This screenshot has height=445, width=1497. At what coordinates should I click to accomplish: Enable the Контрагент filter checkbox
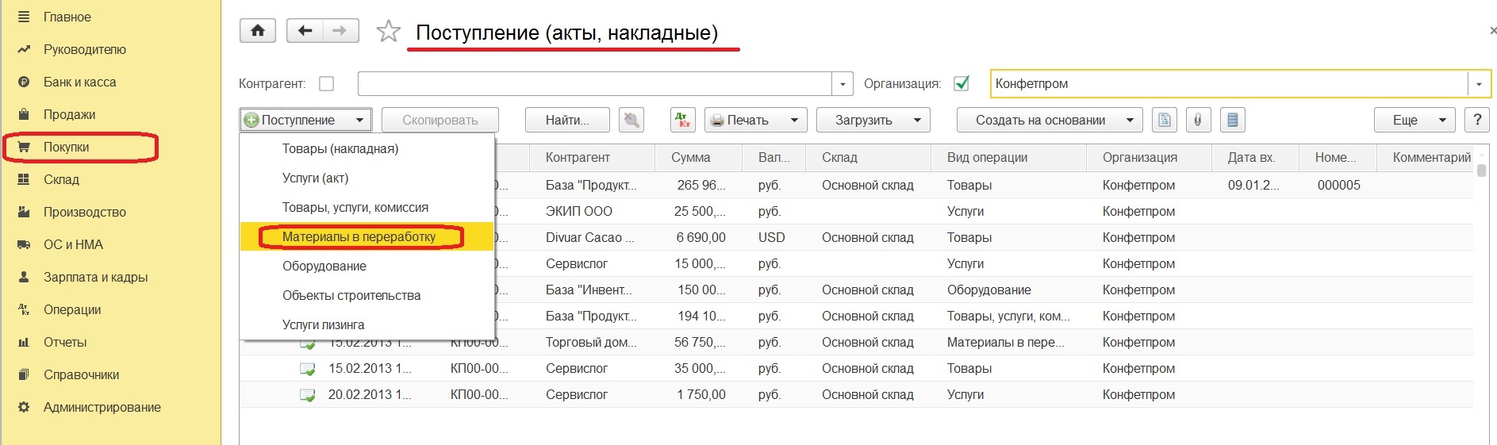(326, 83)
